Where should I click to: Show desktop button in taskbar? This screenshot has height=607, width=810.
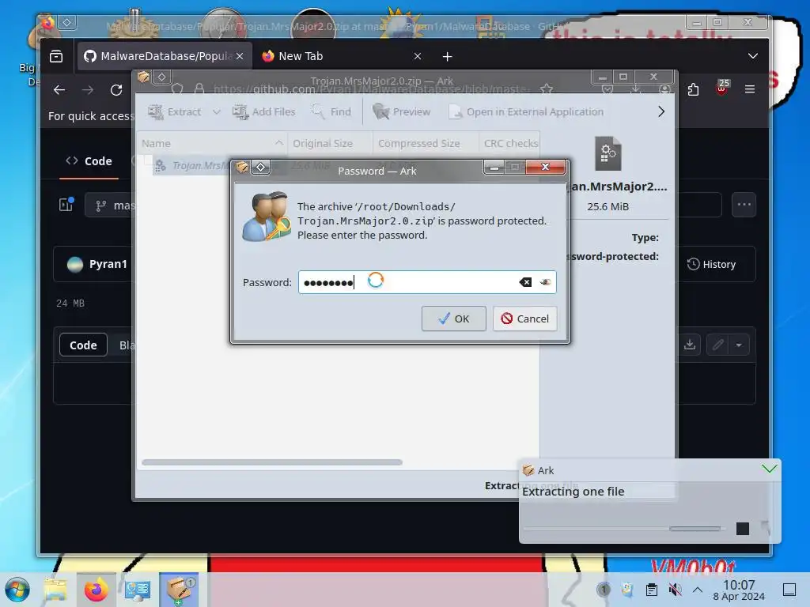click(x=789, y=590)
